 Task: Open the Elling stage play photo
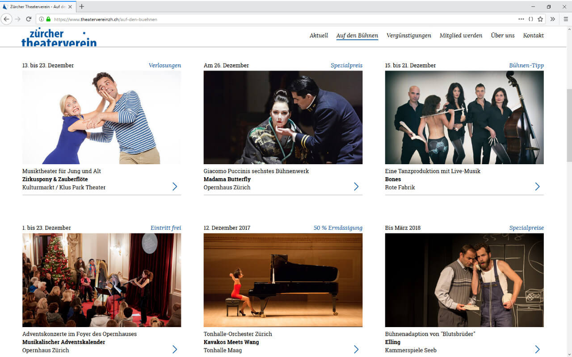[465, 280]
